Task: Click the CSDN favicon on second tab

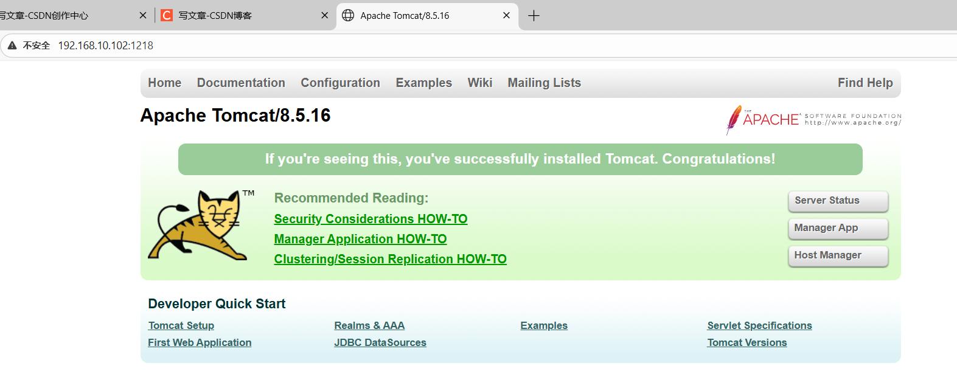Action: click(x=167, y=15)
